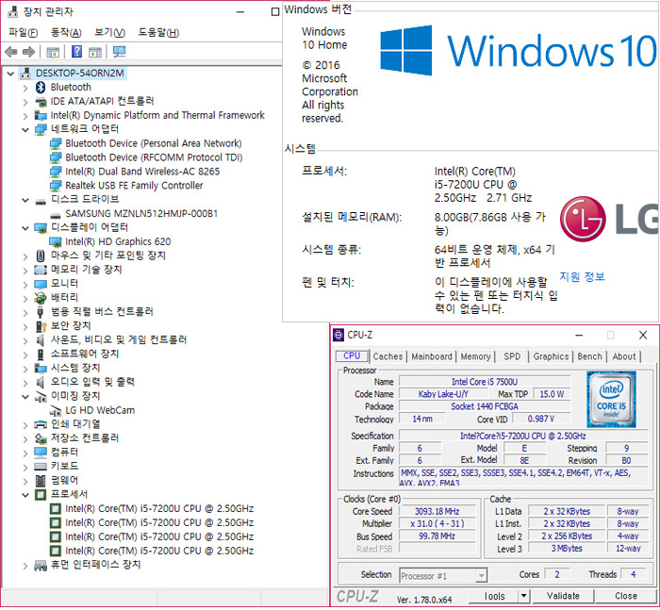Collapse the 디스크 드라이브 branch
Viewport: 660px width, 610px height.
[25, 201]
